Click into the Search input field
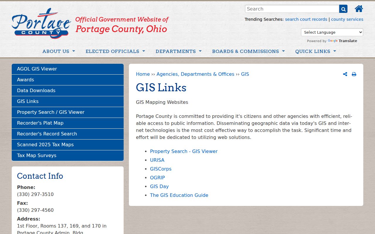The image size is (375, 234). point(292,9)
